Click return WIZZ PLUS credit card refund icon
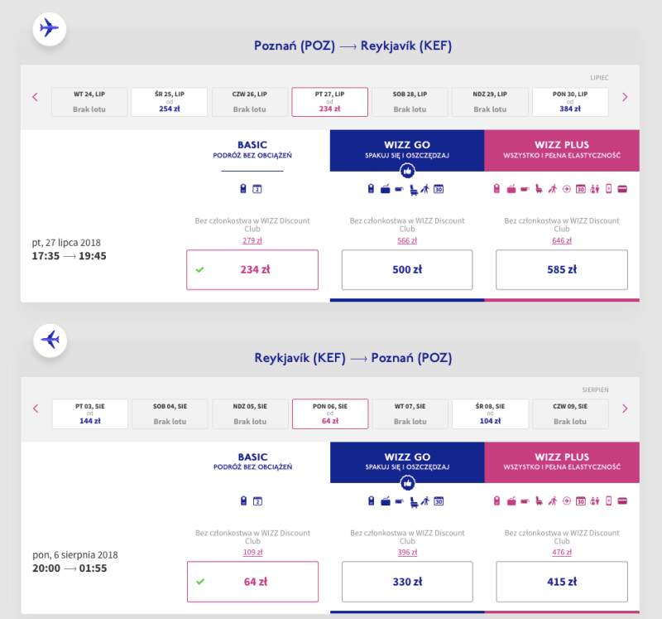 click(x=622, y=501)
